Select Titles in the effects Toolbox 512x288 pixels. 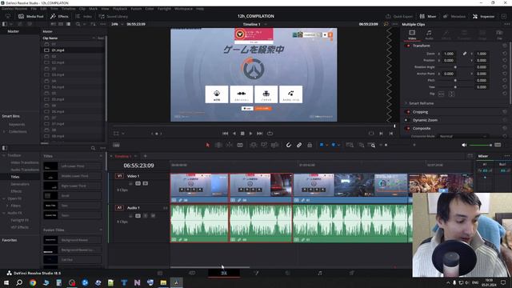click(15, 177)
